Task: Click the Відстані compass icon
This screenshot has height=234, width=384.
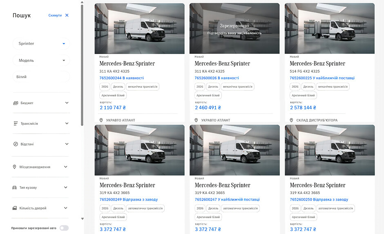Action: click(16, 144)
